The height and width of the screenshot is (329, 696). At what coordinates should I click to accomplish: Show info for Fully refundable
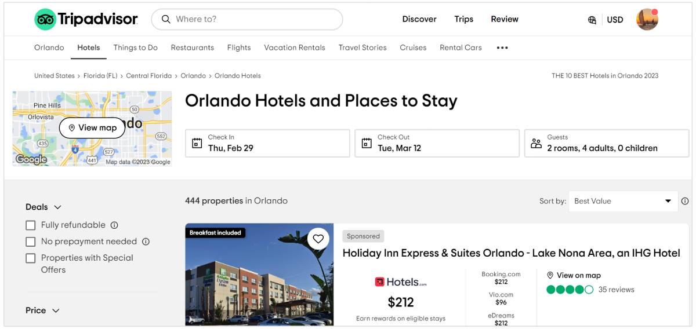tap(114, 225)
